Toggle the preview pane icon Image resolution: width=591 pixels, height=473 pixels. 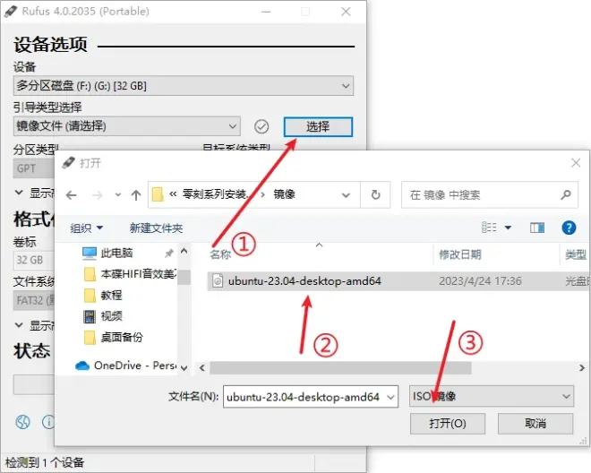(x=537, y=228)
